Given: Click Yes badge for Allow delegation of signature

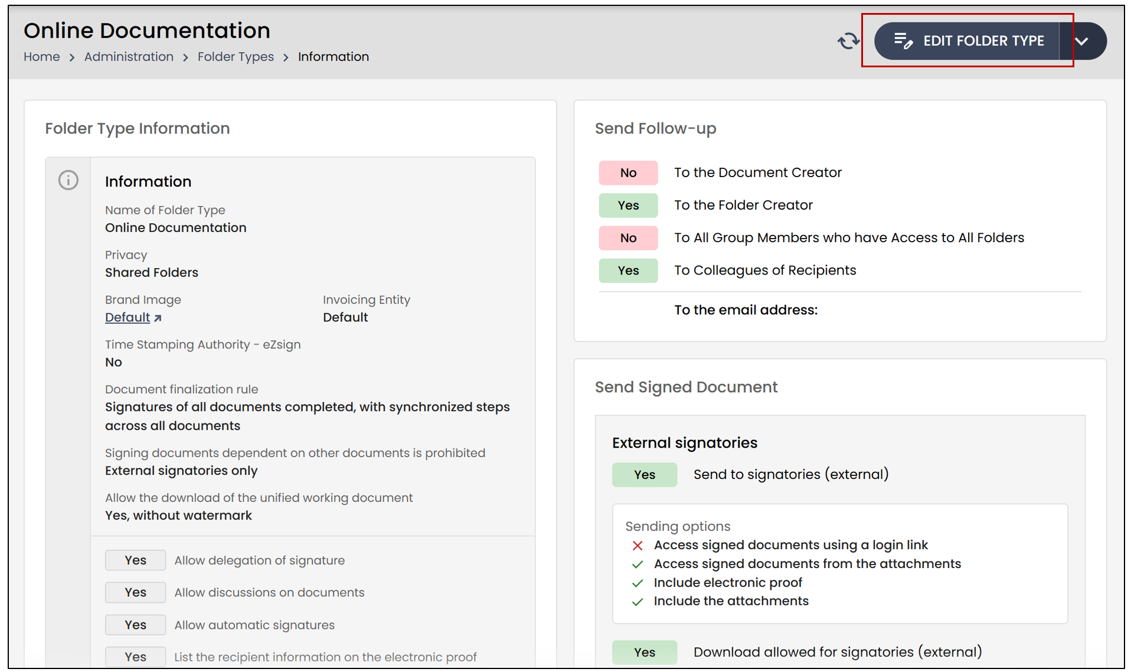Looking at the screenshot, I should point(135,560).
